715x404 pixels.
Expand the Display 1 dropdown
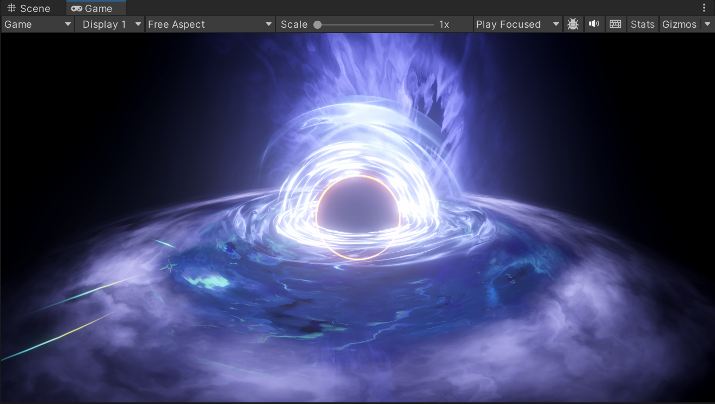pyautogui.click(x=109, y=24)
